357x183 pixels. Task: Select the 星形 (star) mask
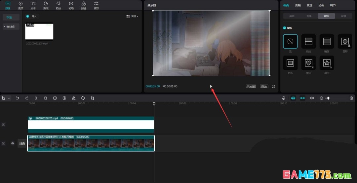(327, 63)
